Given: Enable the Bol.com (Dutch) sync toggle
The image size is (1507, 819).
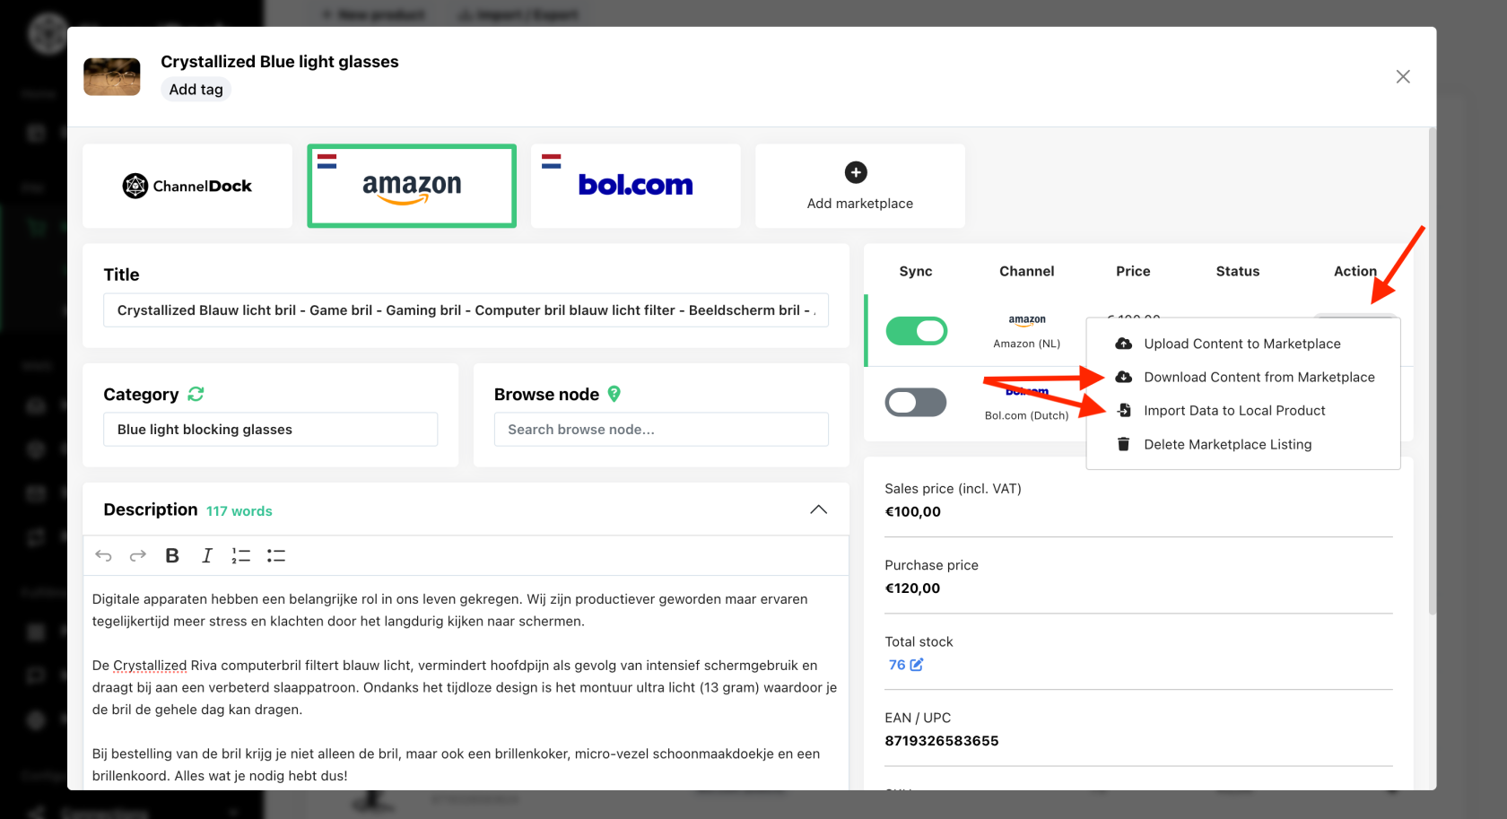Looking at the screenshot, I should (916, 402).
